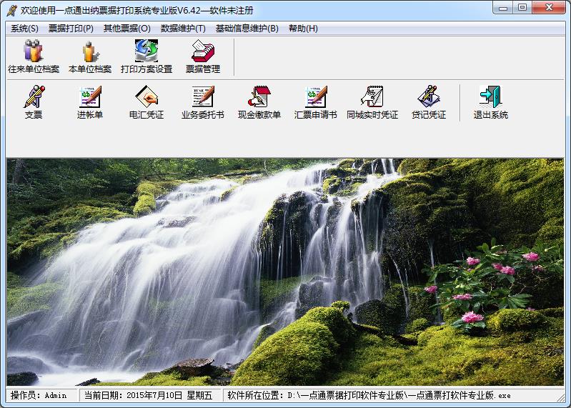
Task: Open 业务委托书 business entrustment form
Action: (x=202, y=102)
